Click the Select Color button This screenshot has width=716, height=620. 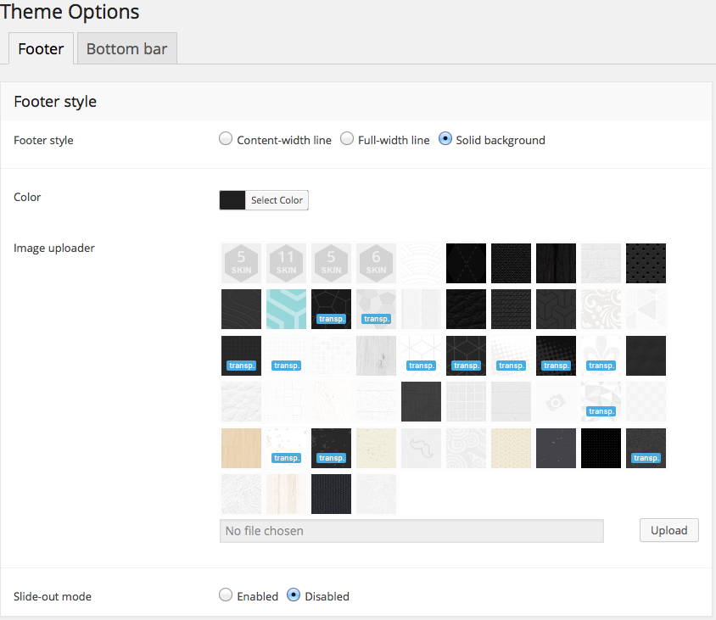[x=277, y=200]
